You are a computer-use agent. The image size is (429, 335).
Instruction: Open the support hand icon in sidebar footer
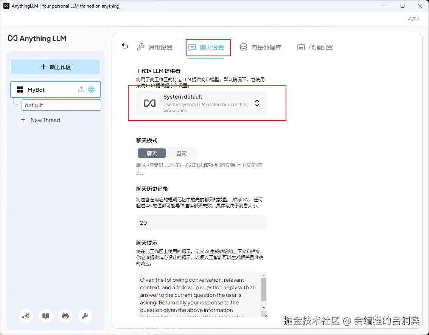click(26, 316)
